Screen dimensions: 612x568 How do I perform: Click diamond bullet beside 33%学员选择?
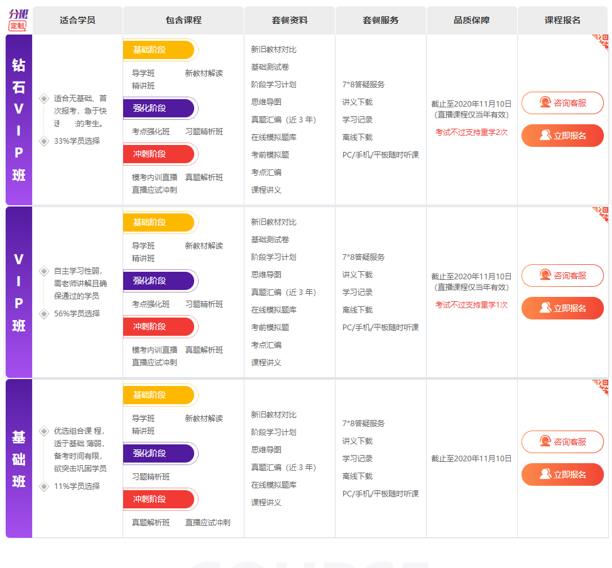[x=44, y=141]
